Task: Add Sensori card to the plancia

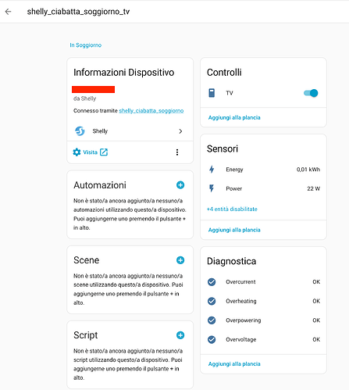Action: (234, 230)
